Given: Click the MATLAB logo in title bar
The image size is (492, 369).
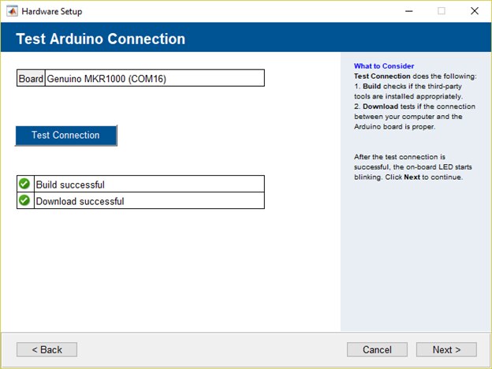Looking at the screenshot, I should pos(12,12).
